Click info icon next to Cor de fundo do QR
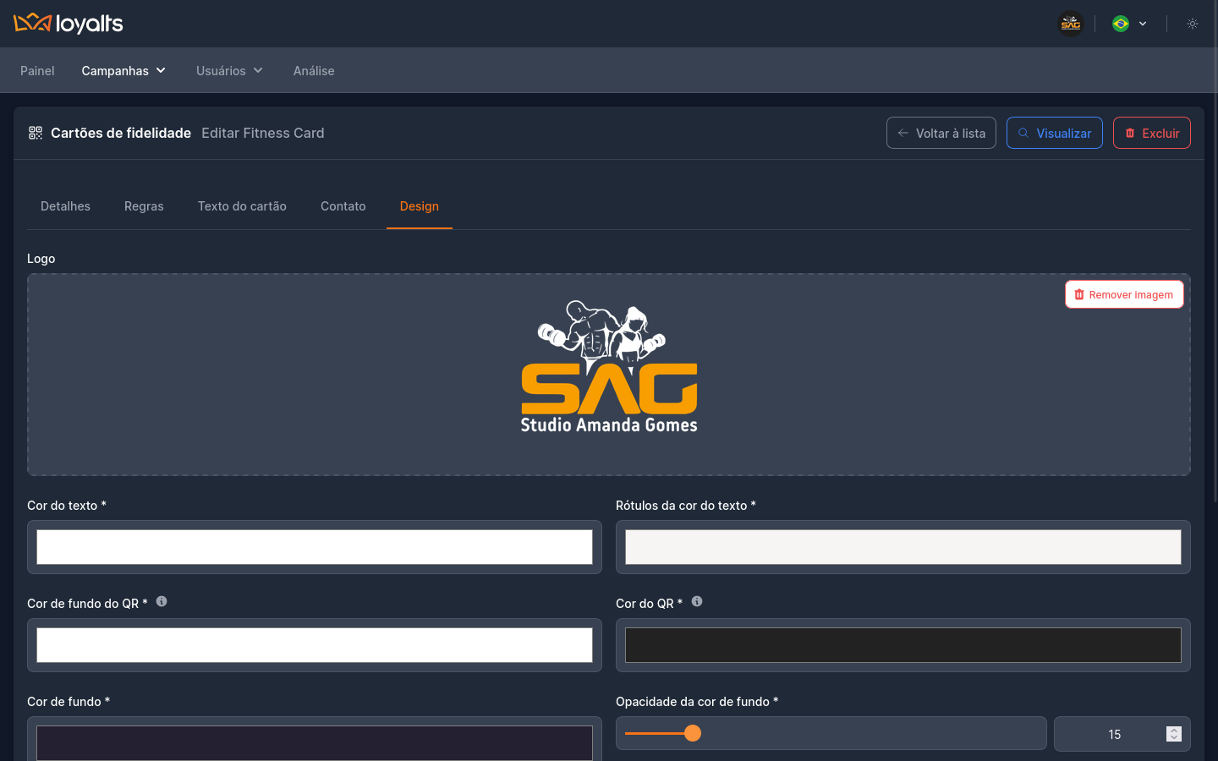Image resolution: width=1218 pixels, height=761 pixels. point(162,601)
